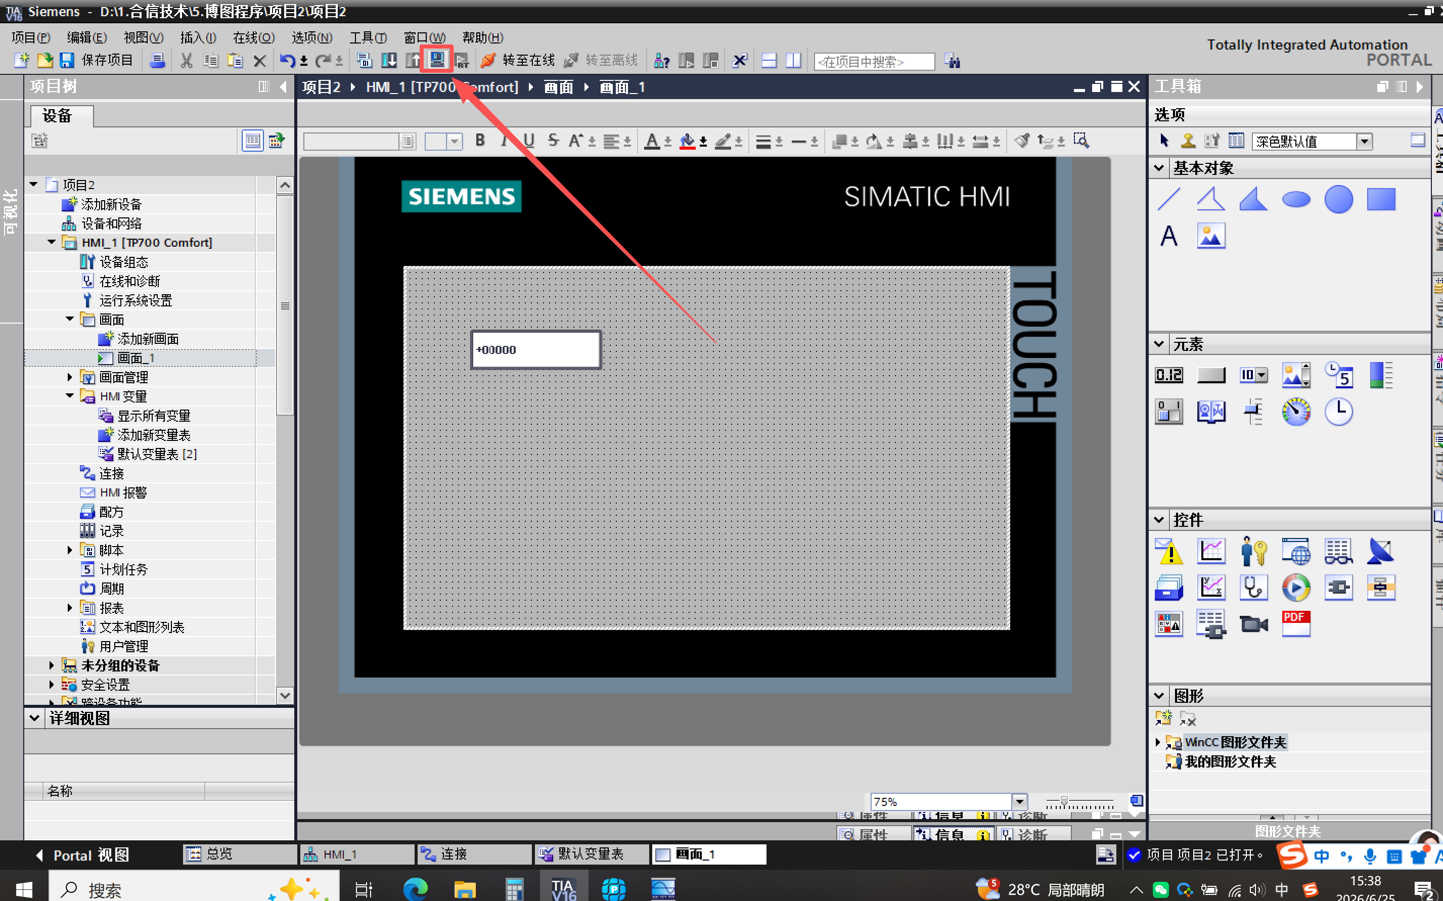Split editor space horizontally
The height and width of the screenshot is (901, 1443).
click(x=769, y=60)
